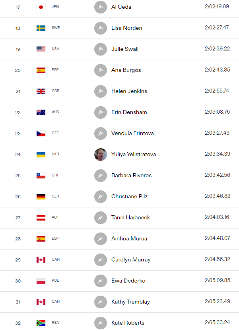Screen dimensions: 239x331
Task: Click Ai Ueda's athlete avatar icon
Action: pos(101,7)
